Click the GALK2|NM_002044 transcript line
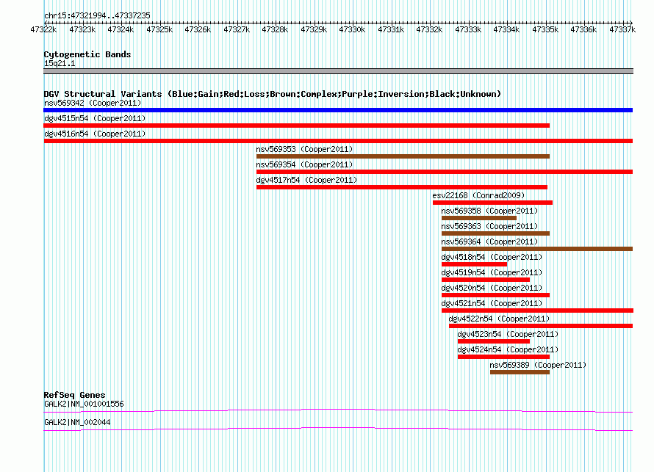The width and height of the screenshot is (654, 472). [x=338, y=429]
